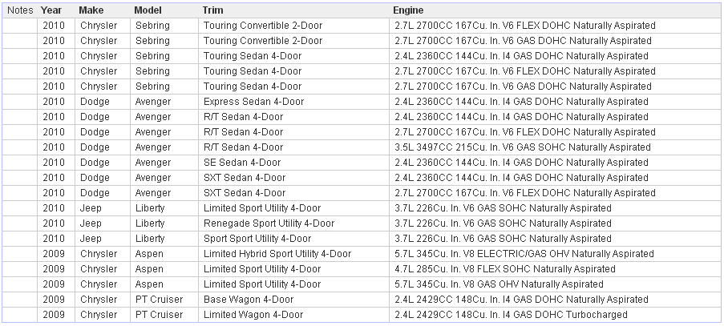Select the Renegade row's Liberty model cell
724x326 pixels.
(150, 223)
